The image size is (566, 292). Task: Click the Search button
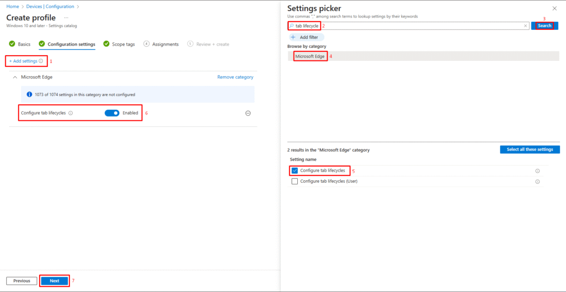545,25
